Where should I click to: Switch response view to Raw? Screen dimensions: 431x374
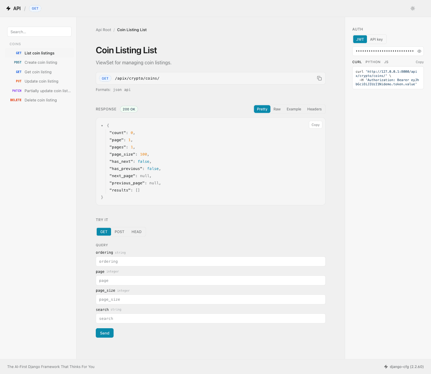point(277,109)
